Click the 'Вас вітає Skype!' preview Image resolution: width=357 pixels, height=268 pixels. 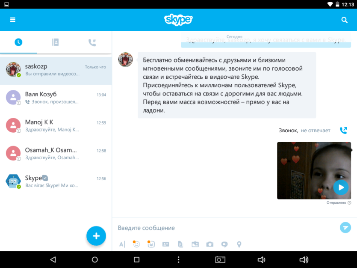pyautogui.click(x=52, y=185)
